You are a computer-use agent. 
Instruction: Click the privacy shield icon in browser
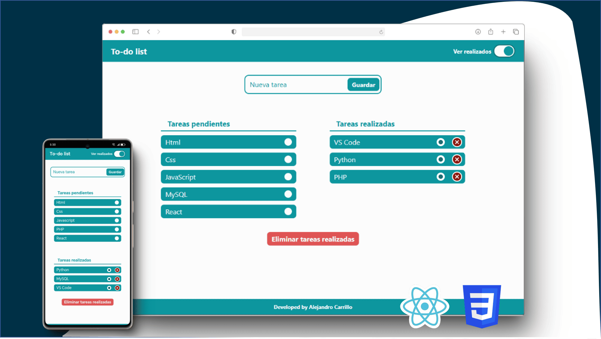pyautogui.click(x=234, y=32)
